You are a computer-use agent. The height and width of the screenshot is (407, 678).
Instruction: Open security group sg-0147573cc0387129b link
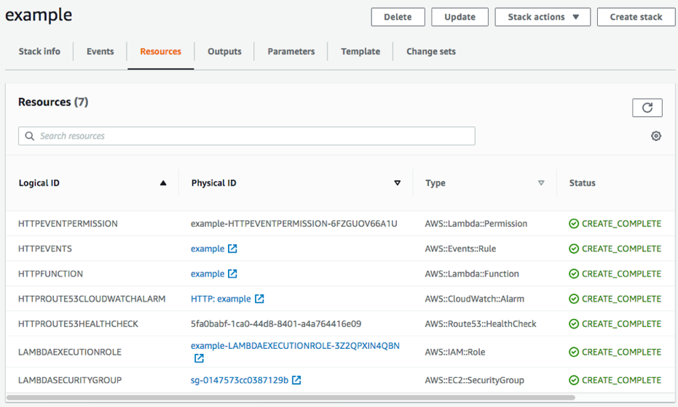(x=240, y=380)
